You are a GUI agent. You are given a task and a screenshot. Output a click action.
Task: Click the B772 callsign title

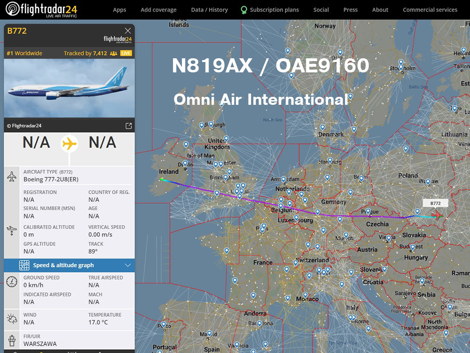17,31
